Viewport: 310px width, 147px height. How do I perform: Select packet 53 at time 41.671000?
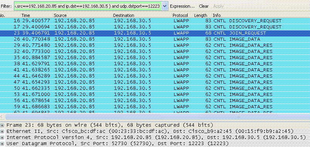click(x=155, y=94)
